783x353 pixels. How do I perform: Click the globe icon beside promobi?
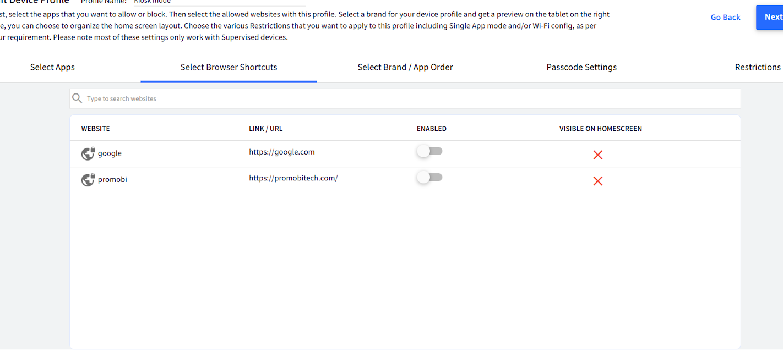pyautogui.click(x=88, y=179)
